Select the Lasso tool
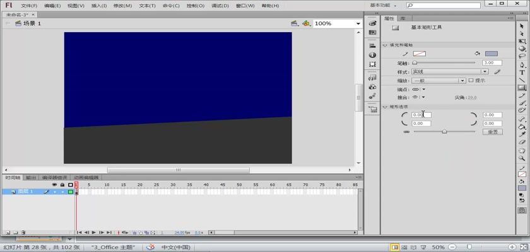The height and width of the screenshot is (252, 530). pos(522,56)
